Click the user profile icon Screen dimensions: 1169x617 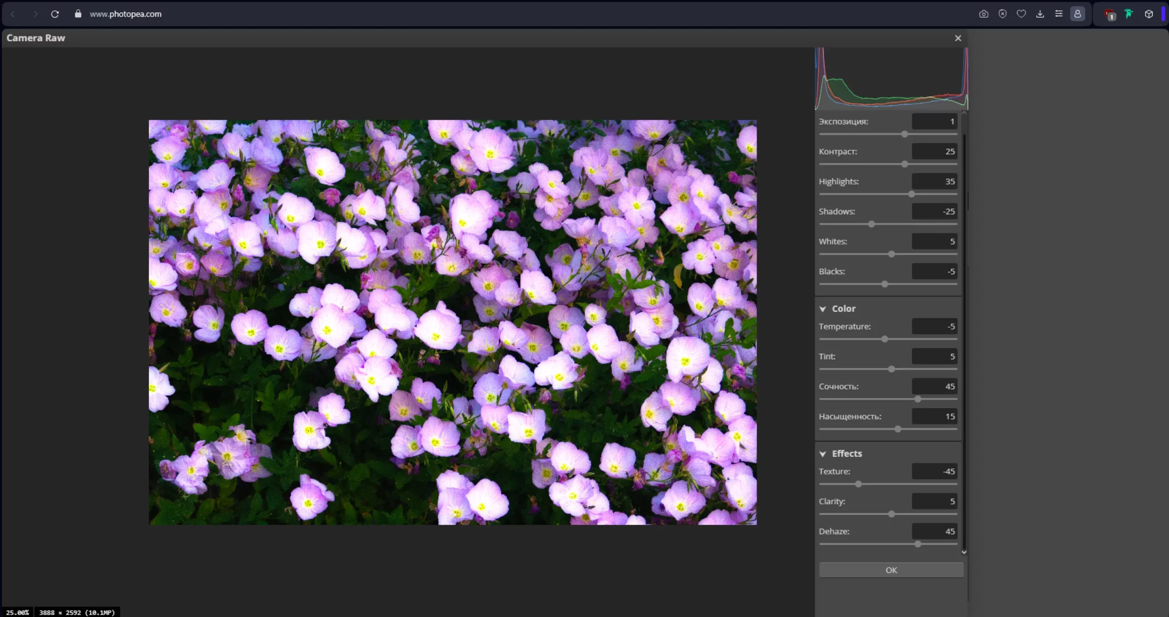(1077, 14)
